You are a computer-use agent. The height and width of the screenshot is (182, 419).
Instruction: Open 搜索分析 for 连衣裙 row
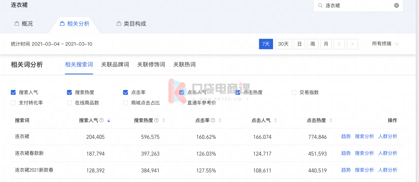(x=364, y=136)
